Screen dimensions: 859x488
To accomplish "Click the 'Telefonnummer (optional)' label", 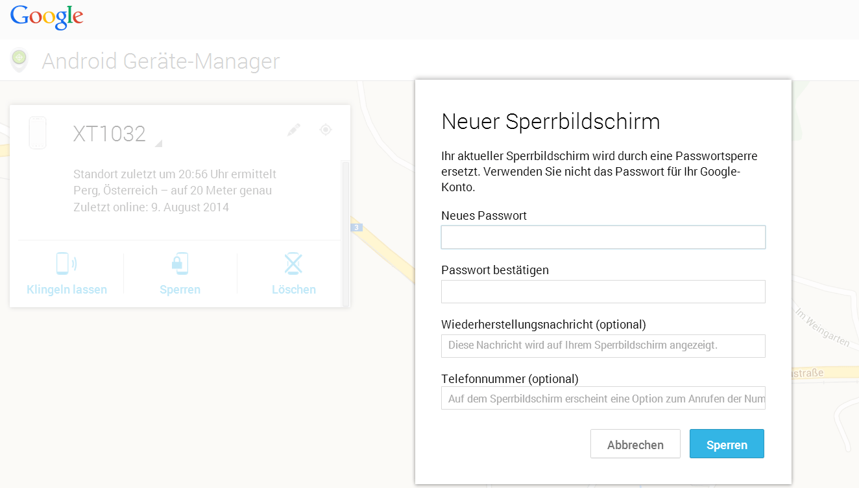I will [510, 379].
